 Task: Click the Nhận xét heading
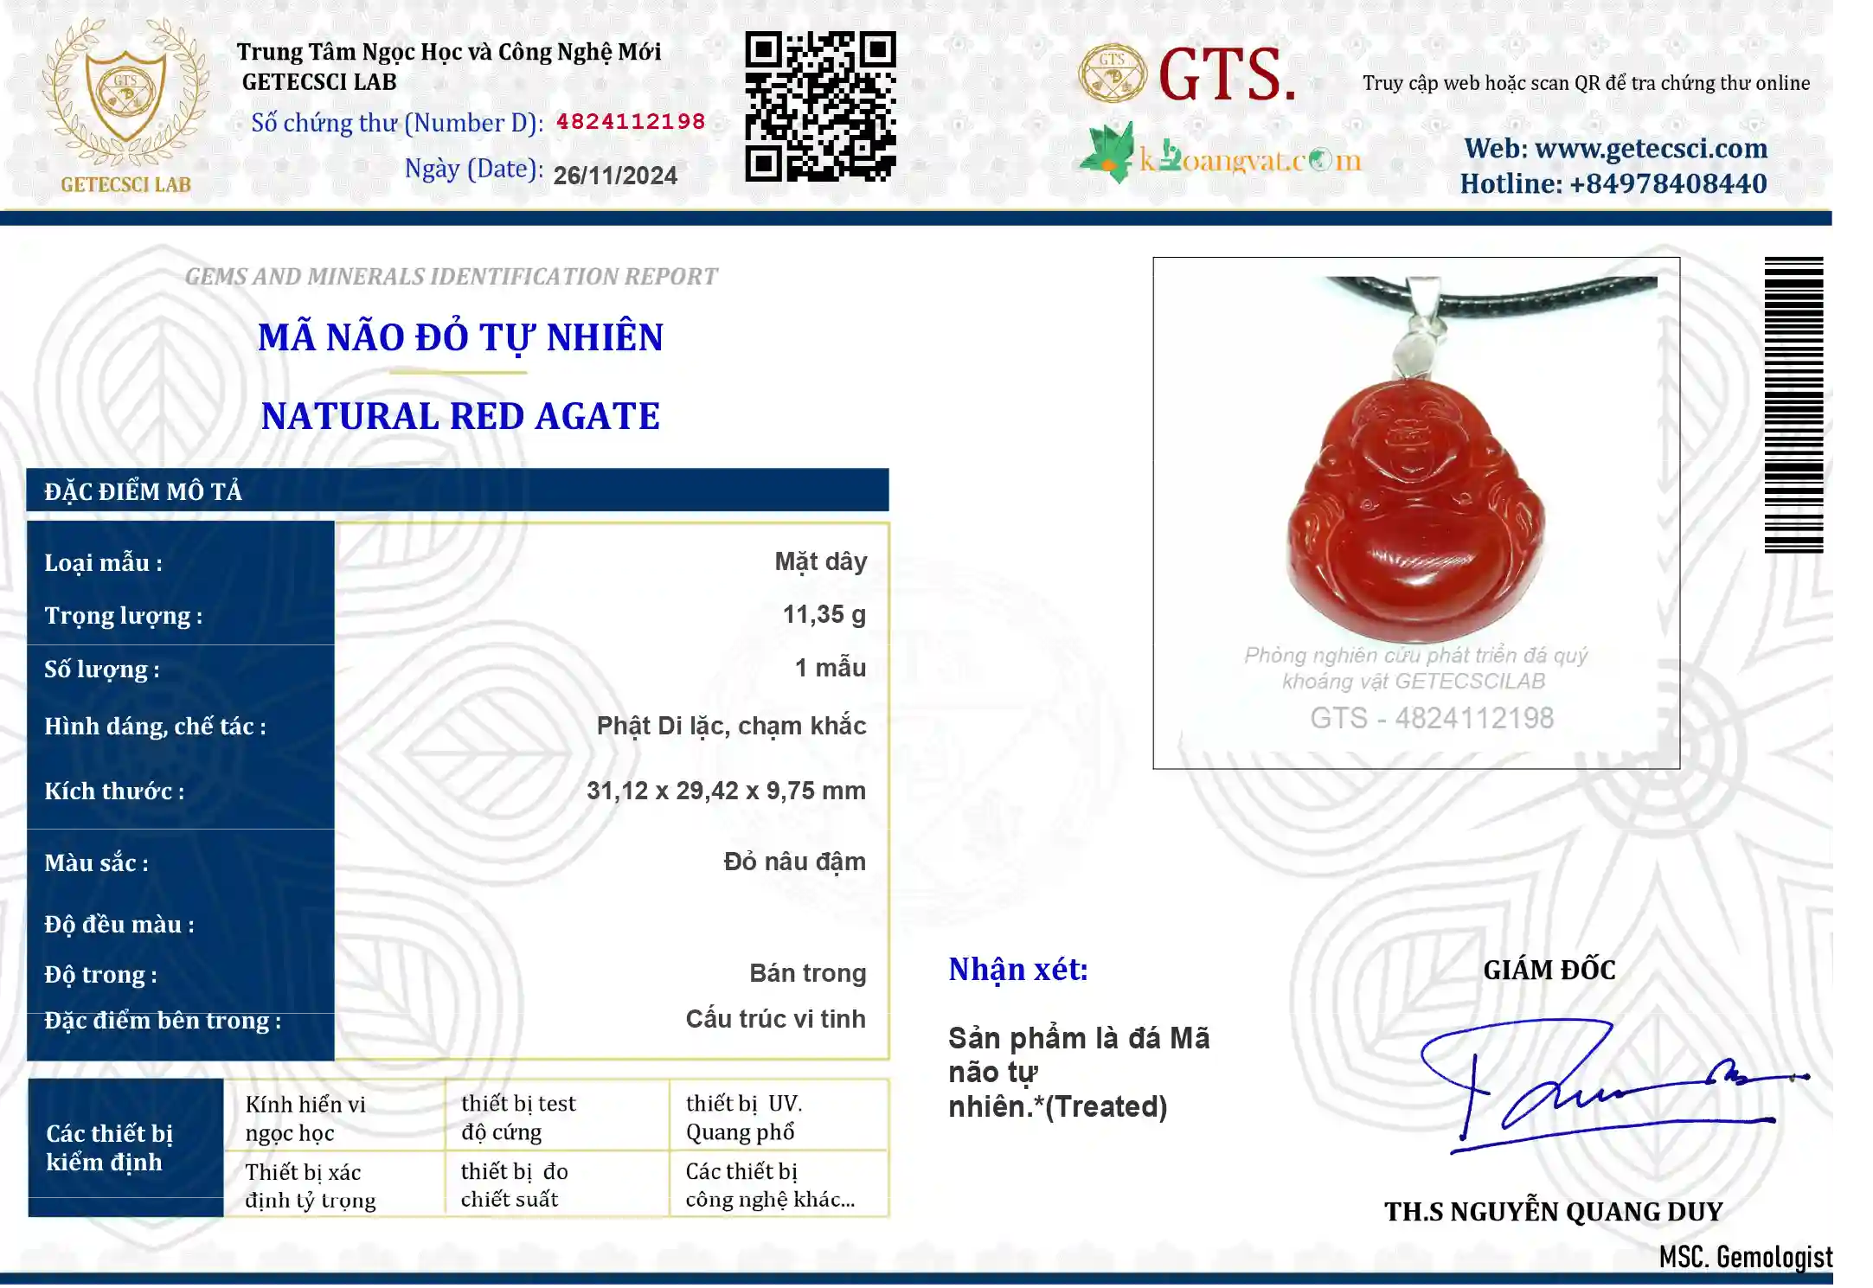(x=1018, y=970)
